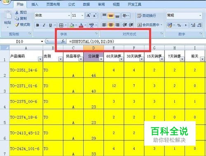Open filter dropdown for 总销量 column
206x156 pixels.
[x=101, y=59]
